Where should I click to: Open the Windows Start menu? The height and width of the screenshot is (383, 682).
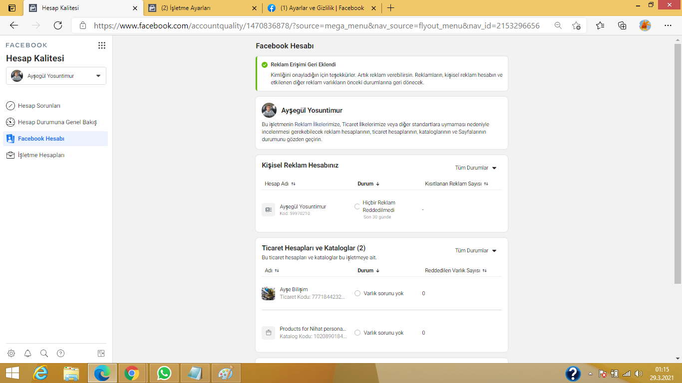coord(12,373)
